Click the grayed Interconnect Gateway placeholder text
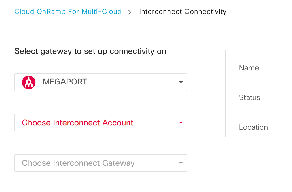Screen dimensions: 292x192 pos(78,163)
